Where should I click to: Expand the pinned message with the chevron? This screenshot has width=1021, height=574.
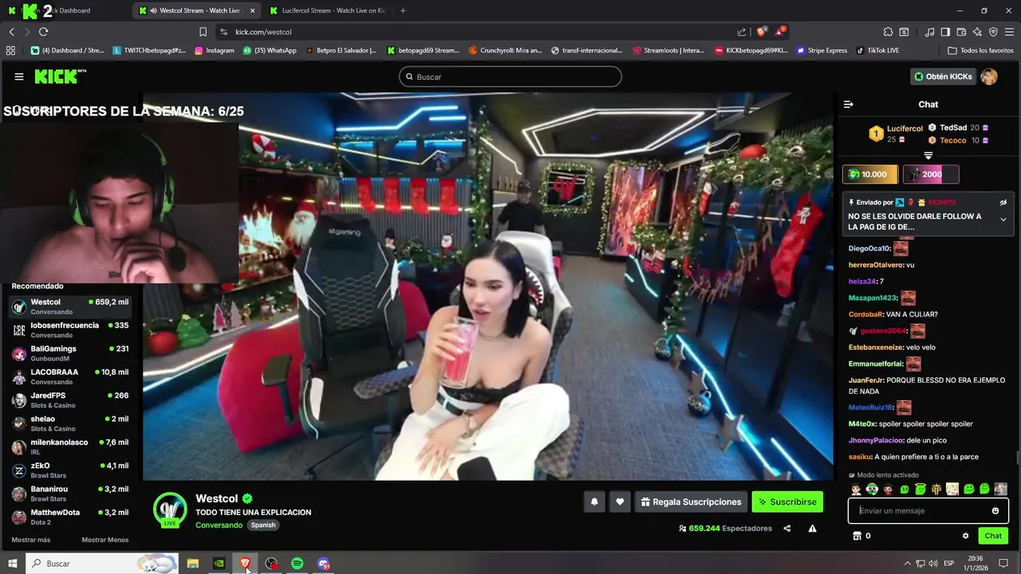[1003, 219]
